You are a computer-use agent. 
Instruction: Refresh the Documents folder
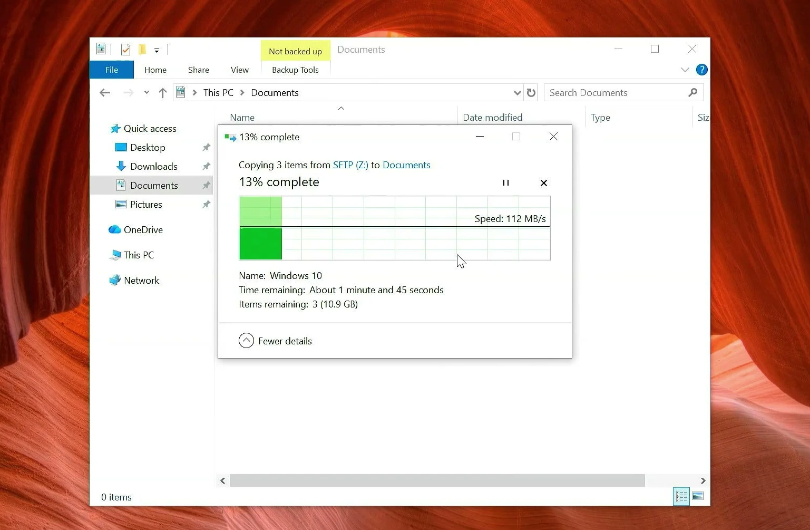point(531,93)
